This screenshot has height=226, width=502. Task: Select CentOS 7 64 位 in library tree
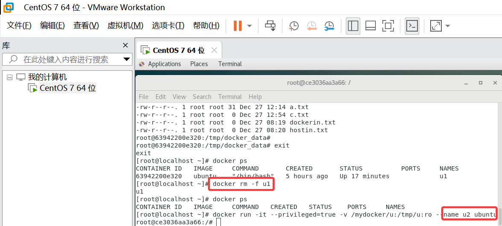68,88
